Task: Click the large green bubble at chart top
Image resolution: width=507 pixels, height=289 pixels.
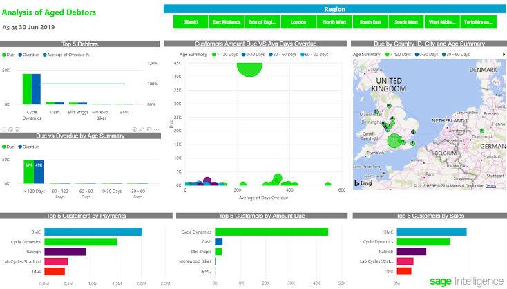Action: click(249, 69)
